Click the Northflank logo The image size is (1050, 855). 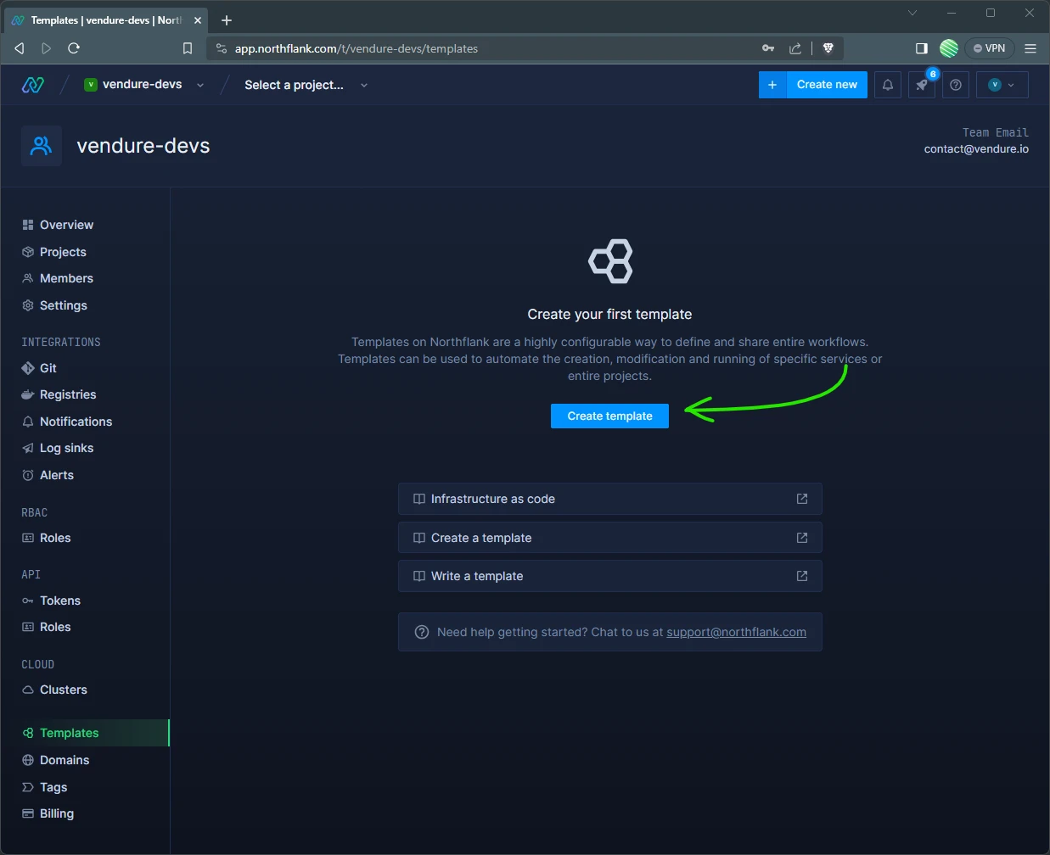tap(32, 85)
